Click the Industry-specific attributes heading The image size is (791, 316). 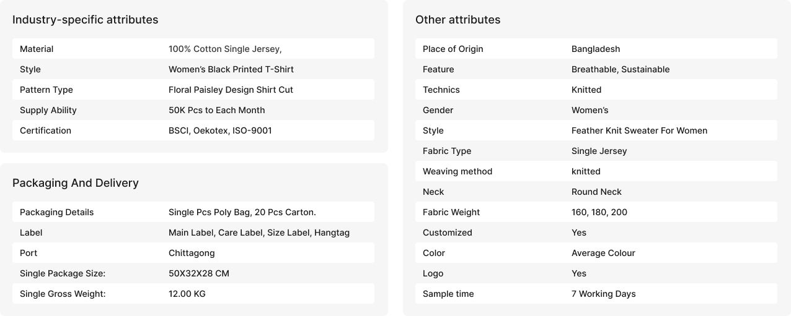pyautogui.click(x=85, y=20)
